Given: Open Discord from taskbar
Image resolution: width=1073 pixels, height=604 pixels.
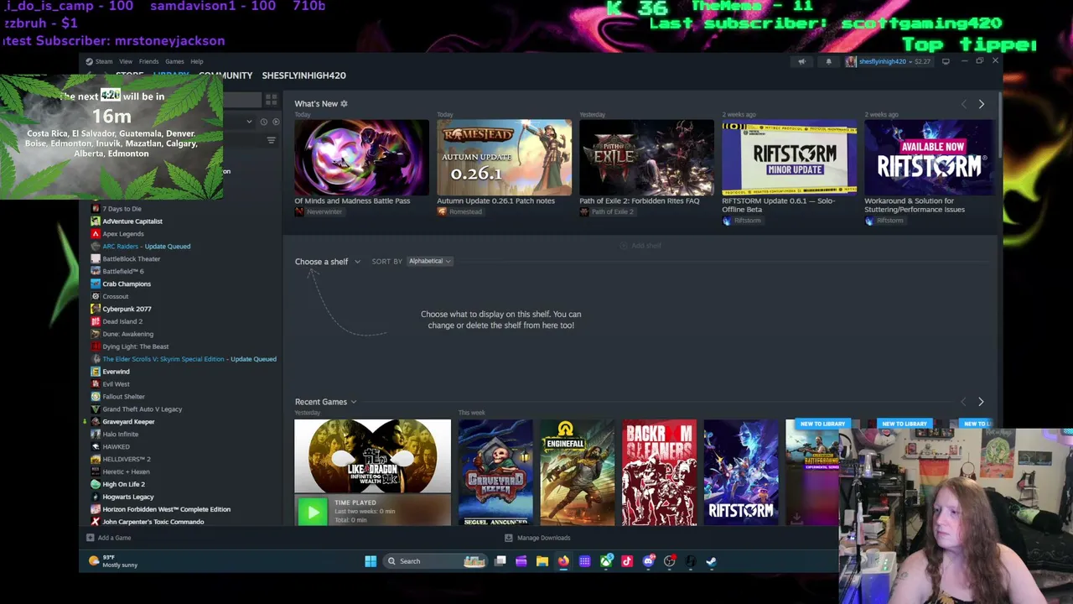Looking at the screenshot, I should coord(648,561).
